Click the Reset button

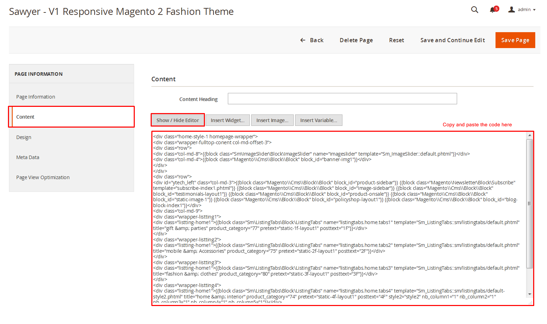(x=396, y=40)
